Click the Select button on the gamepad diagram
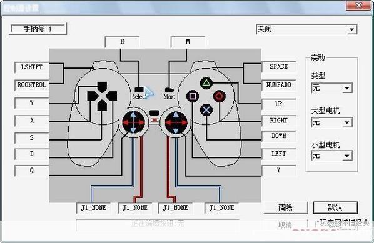Image resolution: width=374 pixels, height=243 pixels. (139, 90)
